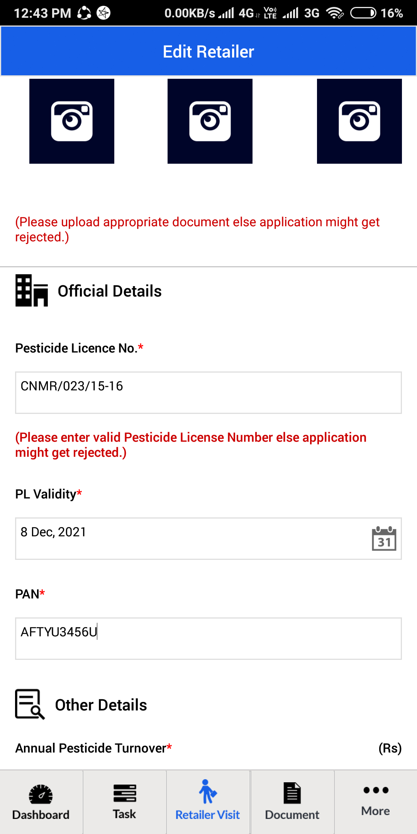Screen dimensions: 417x834
Task: Tap the first camera upload icon
Action: (x=72, y=121)
